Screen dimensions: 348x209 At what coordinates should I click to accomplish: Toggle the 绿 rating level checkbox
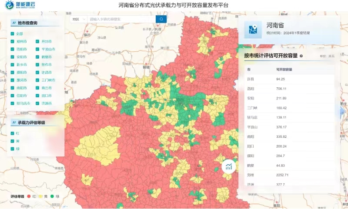pyautogui.click(x=12, y=149)
